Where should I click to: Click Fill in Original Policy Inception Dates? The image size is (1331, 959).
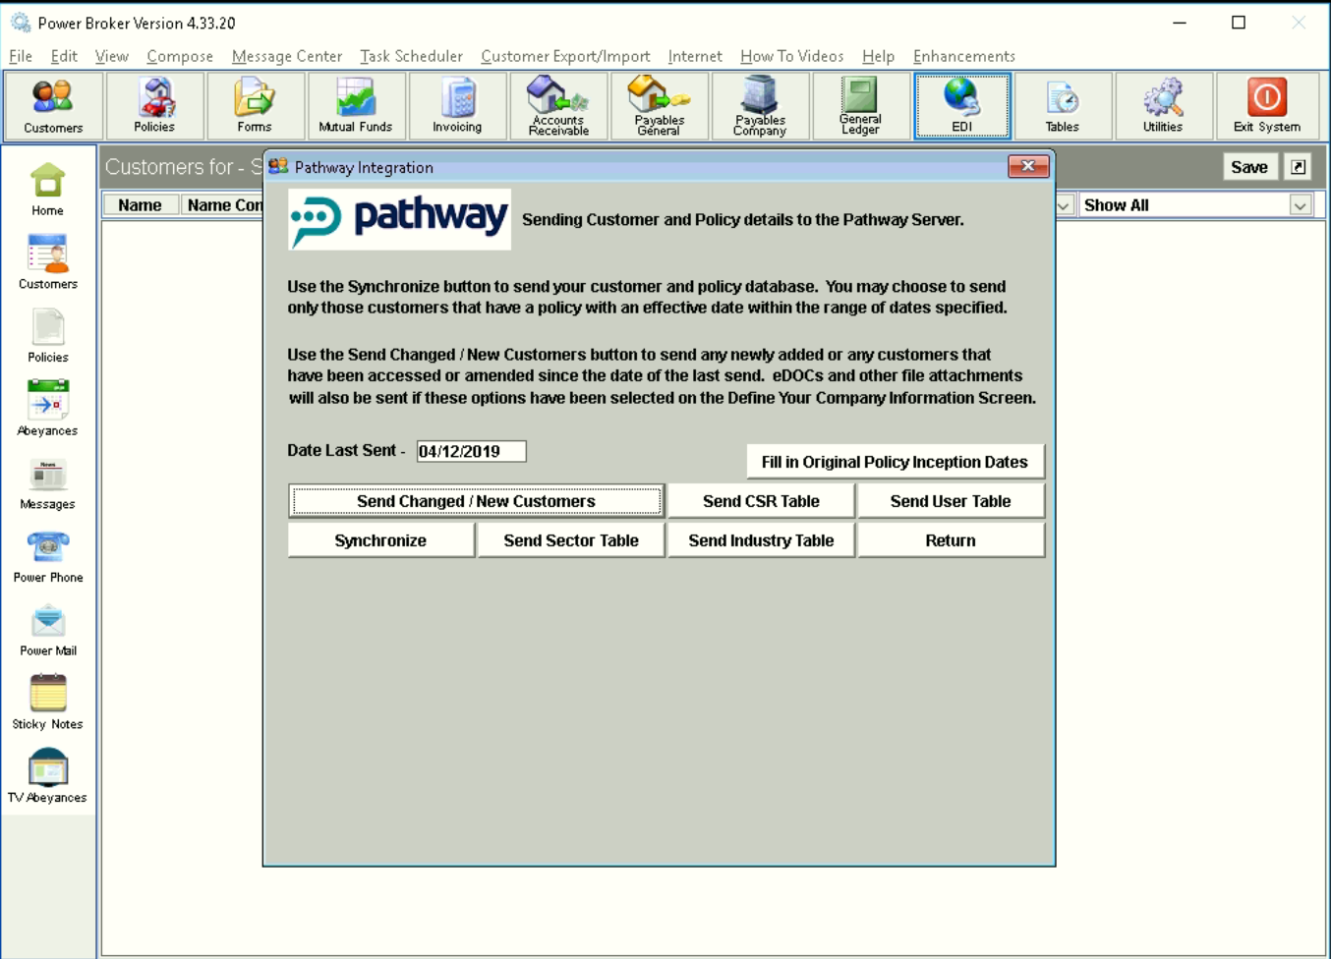(x=895, y=461)
